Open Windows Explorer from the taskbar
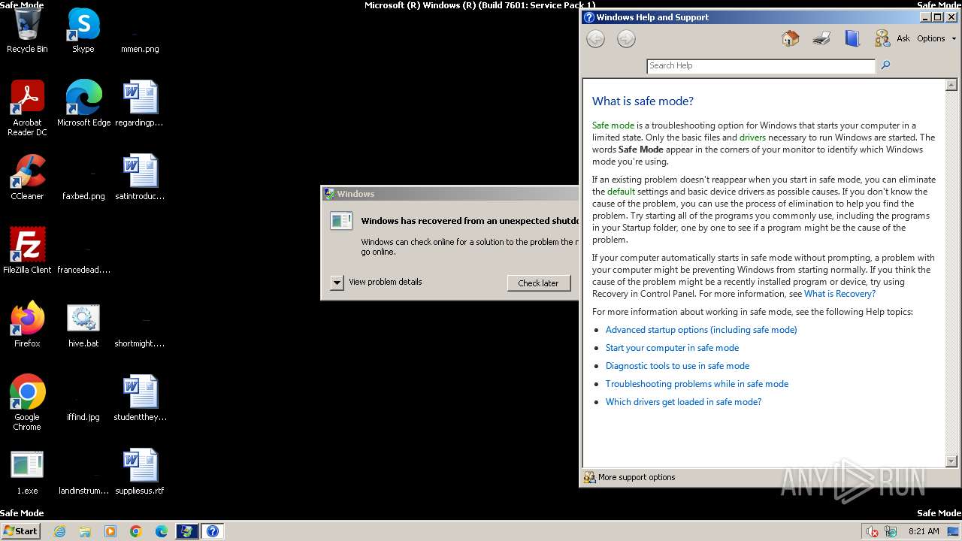This screenshot has height=541, width=962. pyautogui.click(x=85, y=531)
